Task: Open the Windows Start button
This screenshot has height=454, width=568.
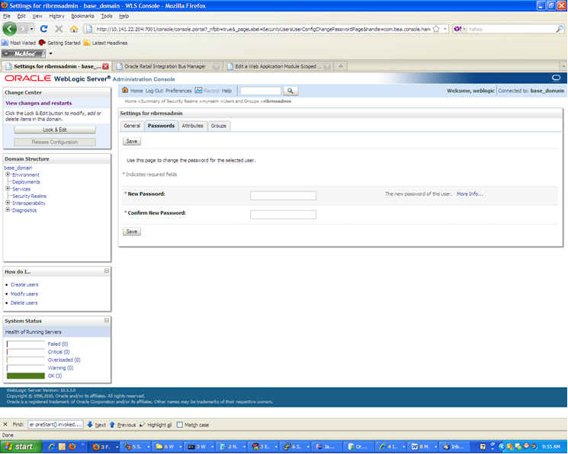Action: (21, 446)
